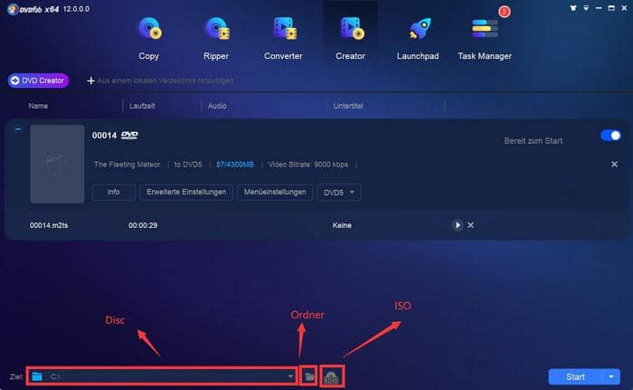The width and height of the screenshot is (633, 390).
Task: Select ISO image output icon
Action: pyautogui.click(x=332, y=376)
